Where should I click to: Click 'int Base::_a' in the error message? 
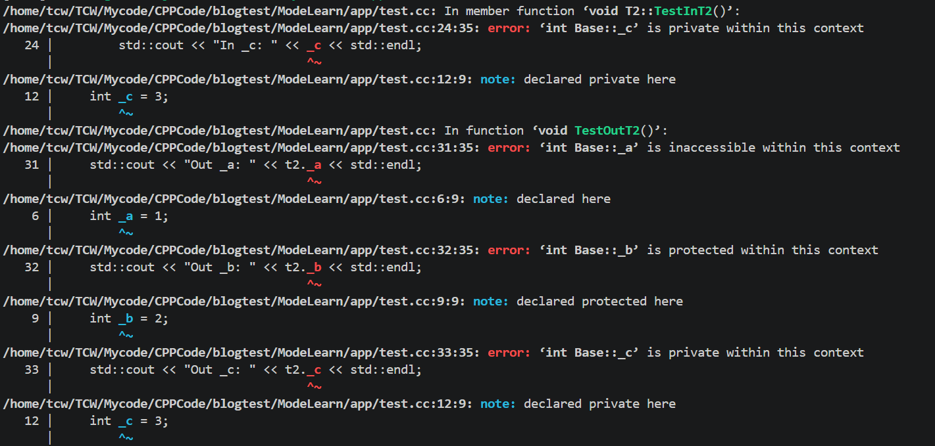point(589,148)
